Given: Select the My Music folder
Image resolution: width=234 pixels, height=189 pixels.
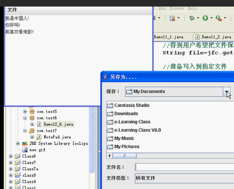Looking at the screenshot, I should (124, 138).
